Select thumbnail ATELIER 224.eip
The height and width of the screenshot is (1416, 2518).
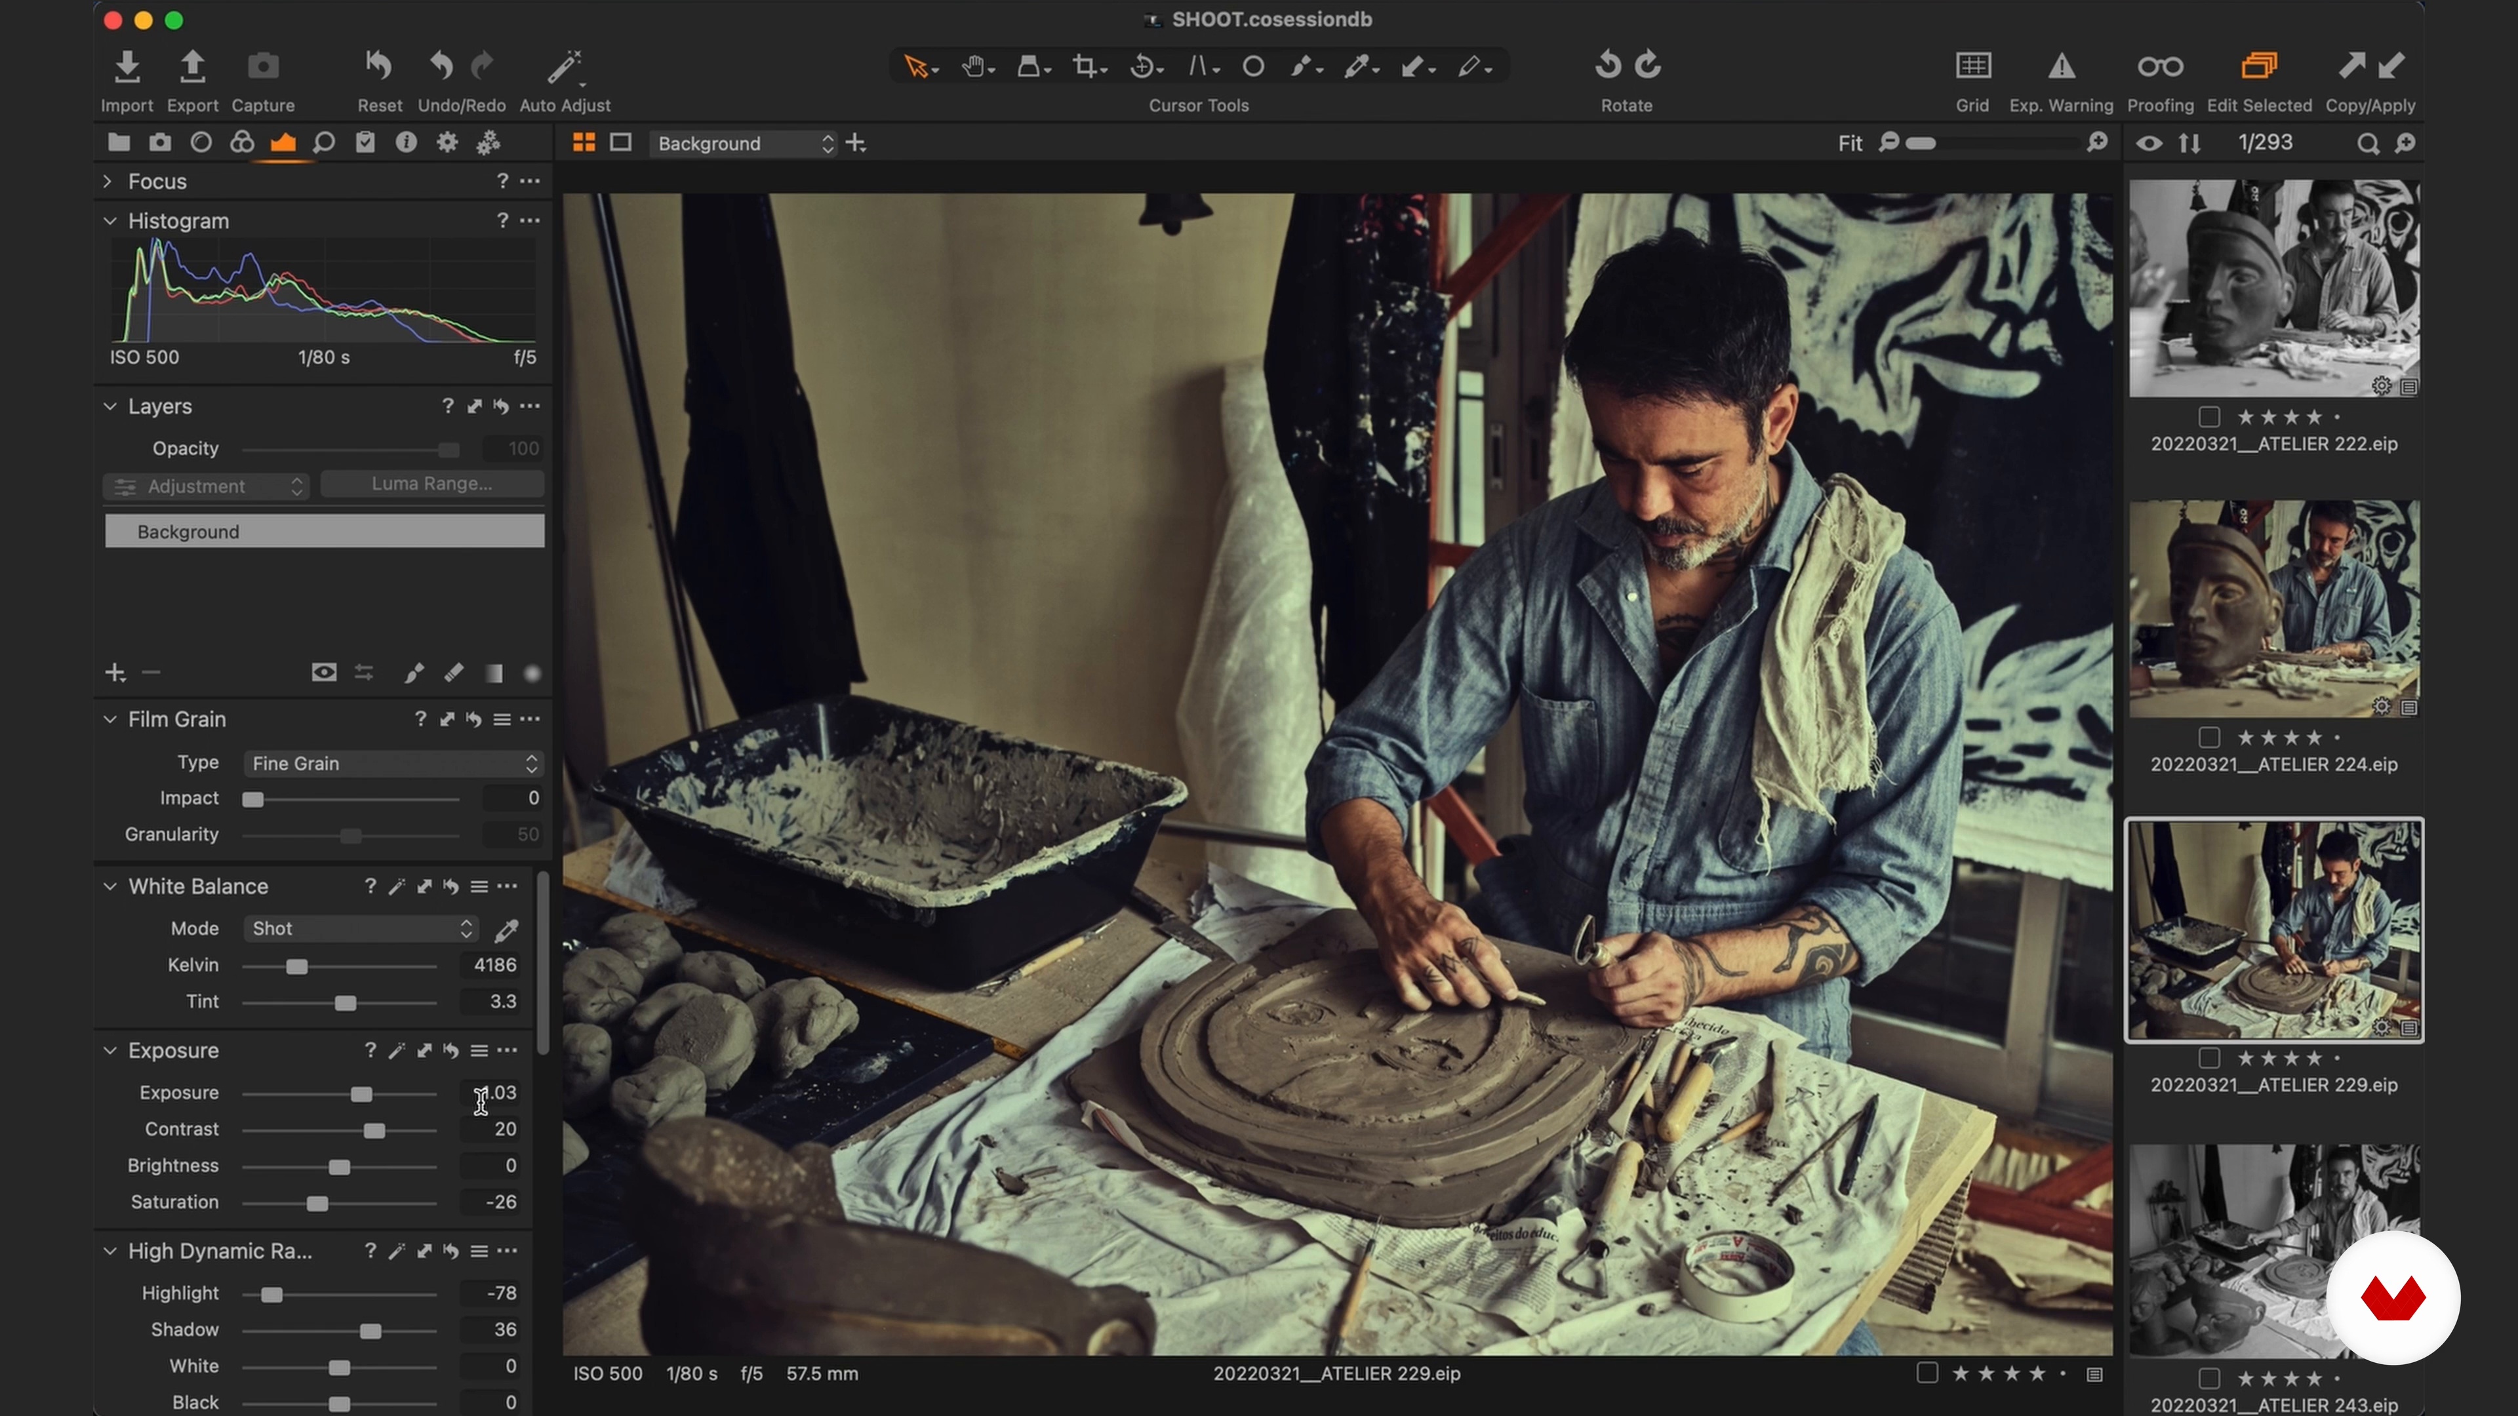(2275, 609)
